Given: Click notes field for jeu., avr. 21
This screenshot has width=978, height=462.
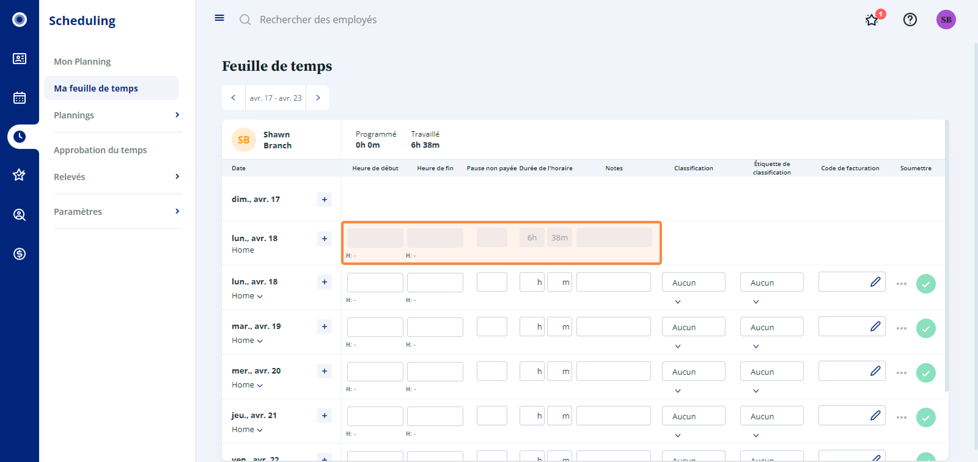Looking at the screenshot, I should click(613, 416).
